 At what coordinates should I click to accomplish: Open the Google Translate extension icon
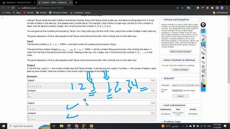[x=188, y=8]
